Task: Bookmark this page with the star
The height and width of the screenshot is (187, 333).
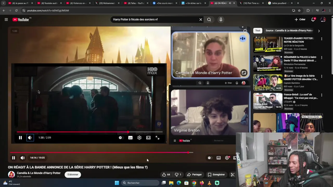Action: [x=299, y=10]
